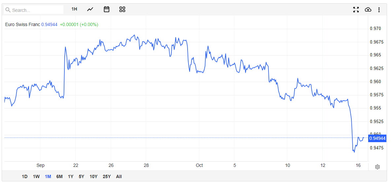Switch to 1M time range

point(48,176)
